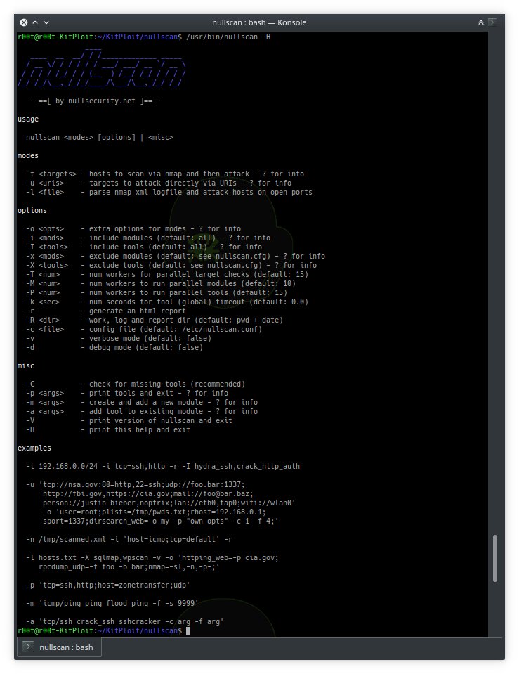Click the 'examples' heading
Image resolution: width=519 pixels, height=674 pixels.
click(x=34, y=448)
